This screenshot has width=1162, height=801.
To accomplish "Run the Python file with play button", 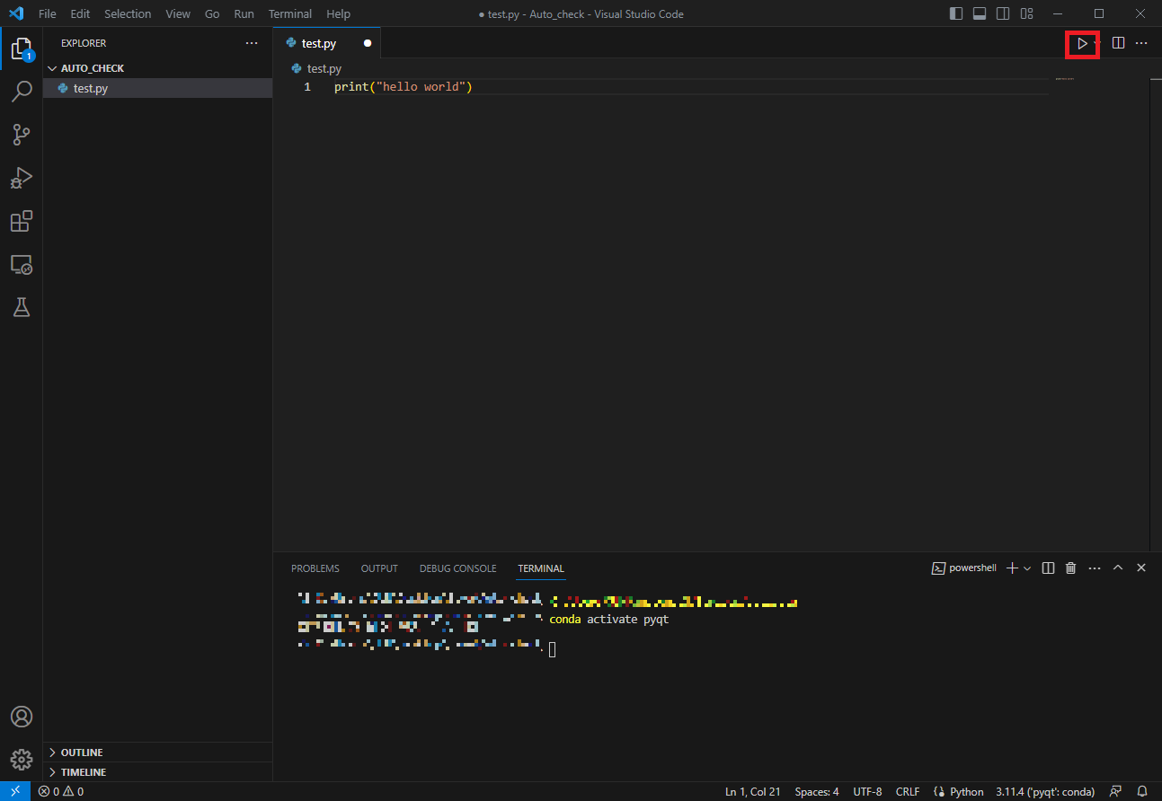I will 1082,43.
